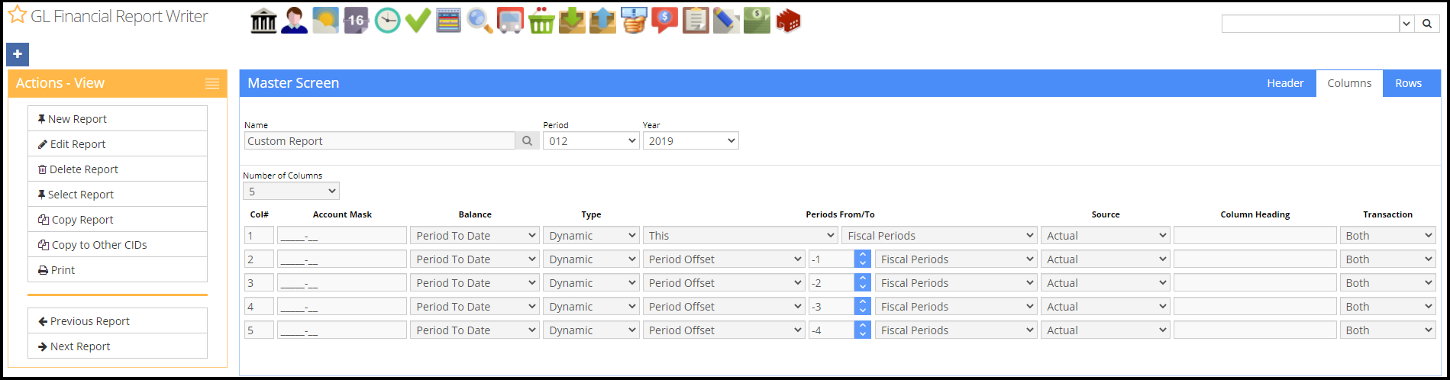Increment the period offset stepper showing -1
The width and height of the screenshot is (1450, 380).
point(863,255)
